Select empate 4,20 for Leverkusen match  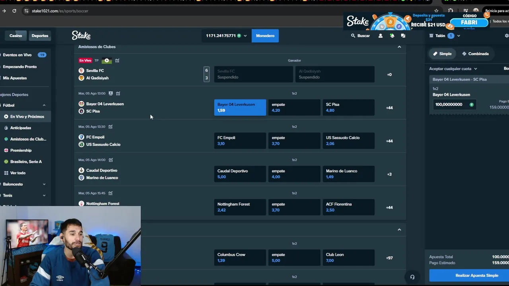coord(294,107)
